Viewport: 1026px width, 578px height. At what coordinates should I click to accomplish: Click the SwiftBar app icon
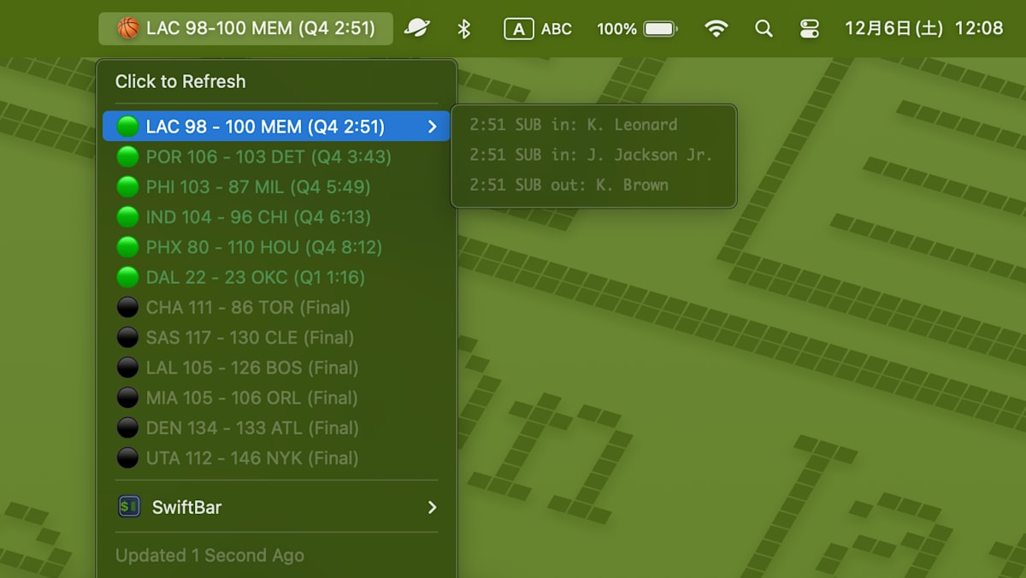(x=128, y=507)
